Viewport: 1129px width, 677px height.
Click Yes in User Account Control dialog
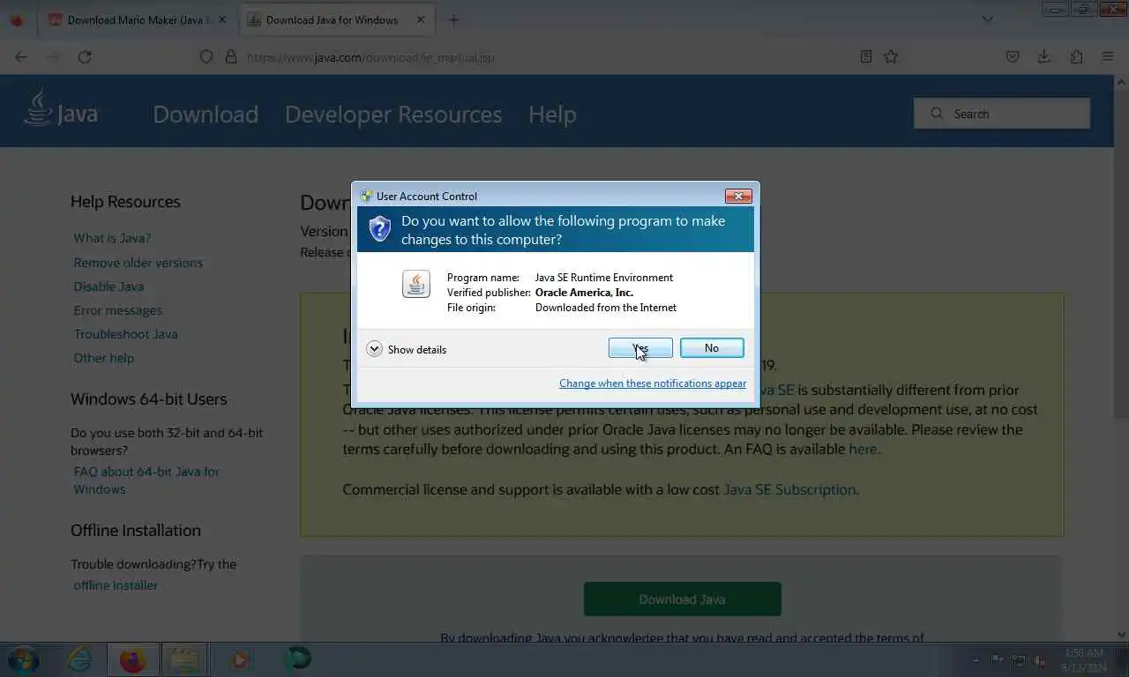point(640,348)
